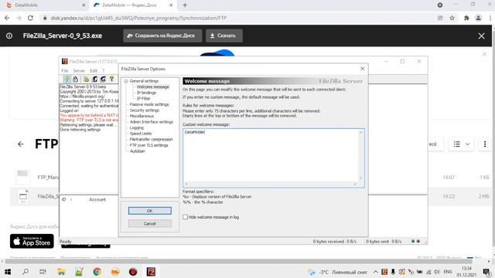This screenshot has height=278, width=495.
Task: Open Edit menu in FileZilla Server
Action: (x=94, y=70)
